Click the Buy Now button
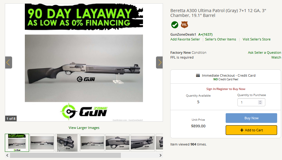The image size is (282, 160). (x=251, y=118)
